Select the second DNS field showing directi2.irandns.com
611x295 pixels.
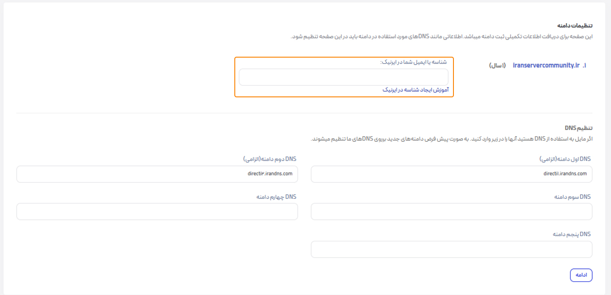pyautogui.click(x=157, y=174)
